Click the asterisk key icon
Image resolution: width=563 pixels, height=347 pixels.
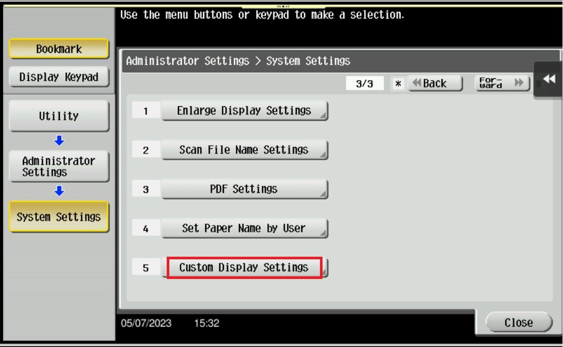(x=398, y=83)
